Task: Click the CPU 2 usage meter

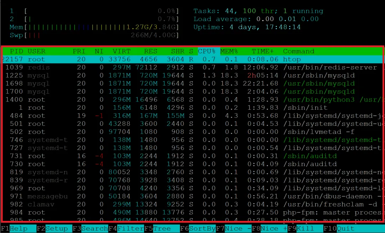Action: pyautogui.click(x=94, y=19)
